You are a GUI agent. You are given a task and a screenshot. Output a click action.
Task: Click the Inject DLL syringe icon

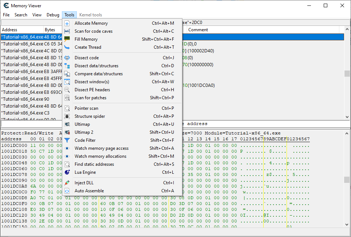[x=67, y=183]
